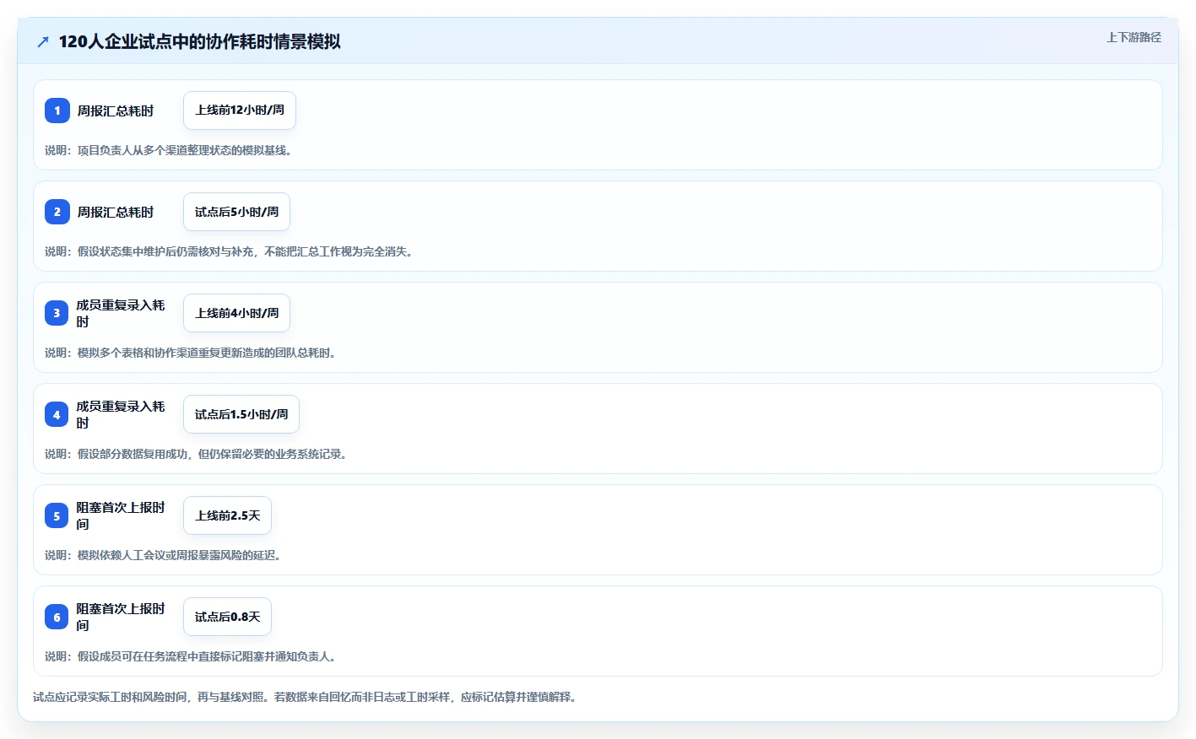Click the note 模拟多个表格和协作渠道重复更新

click(190, 353)
